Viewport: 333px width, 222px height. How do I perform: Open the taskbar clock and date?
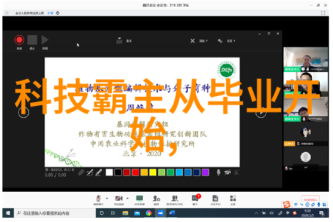(x=308, y=213)
